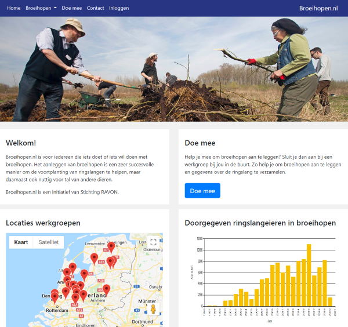Viewport: 348px width, 327px height.
Task: Click the Locaties werkgroepen heading
Action: pyautogui.click(x=43, y=223)
